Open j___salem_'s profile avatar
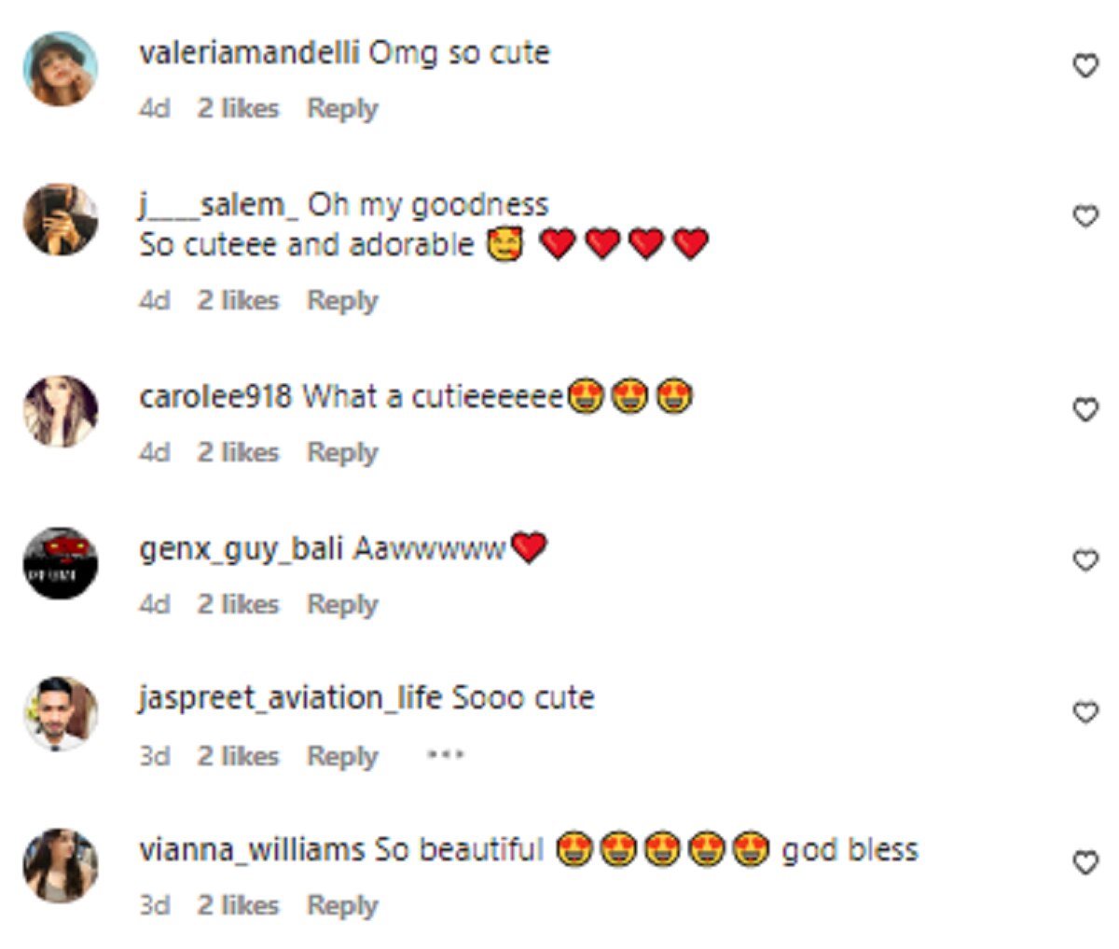The height and width of the screenshot is (949, 1119). pyautogui.click(x=61, y=220)
